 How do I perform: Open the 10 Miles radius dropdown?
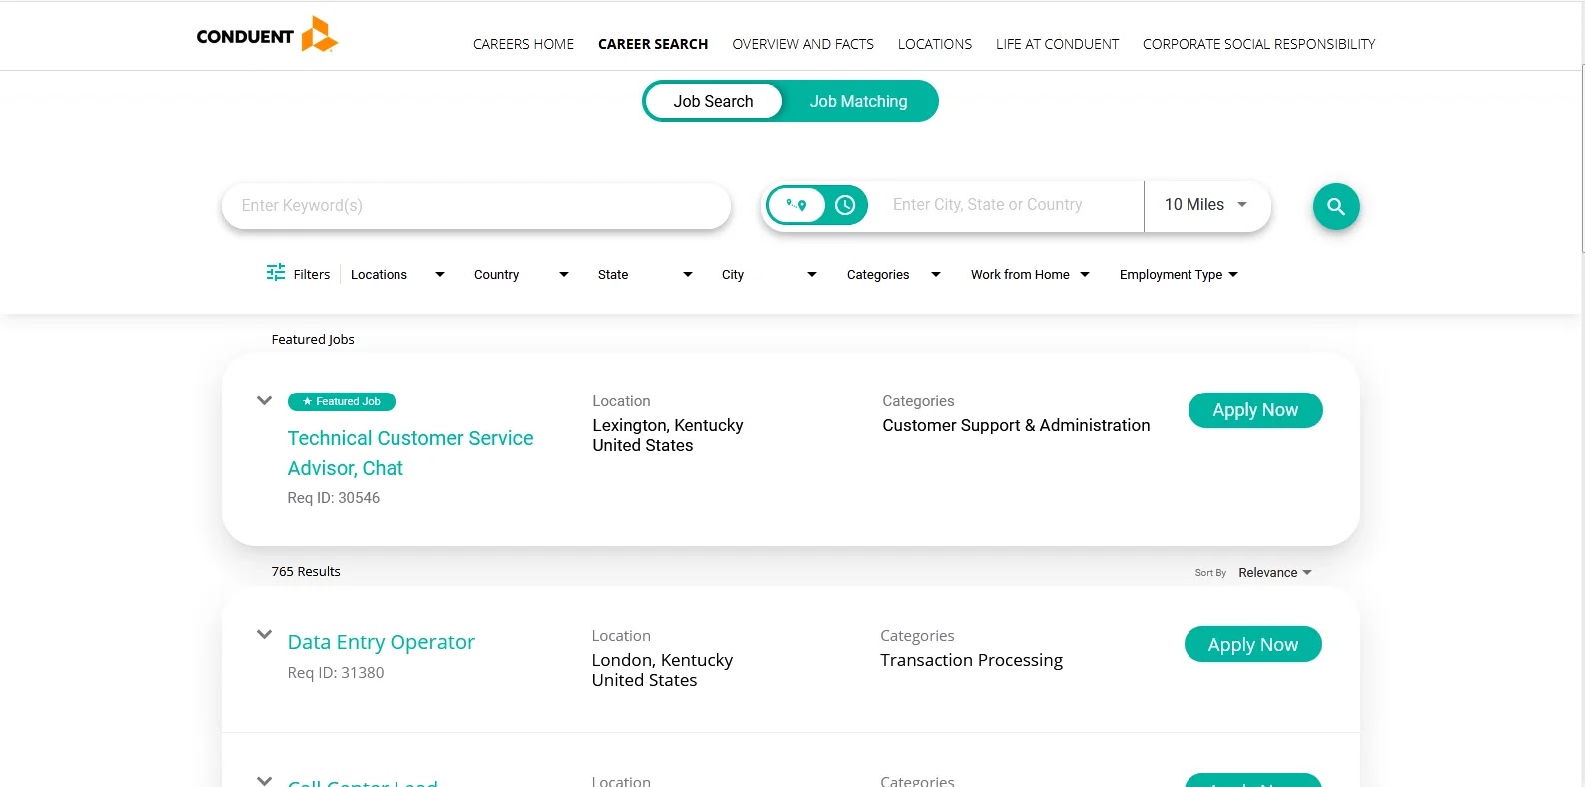point(1206,205)
